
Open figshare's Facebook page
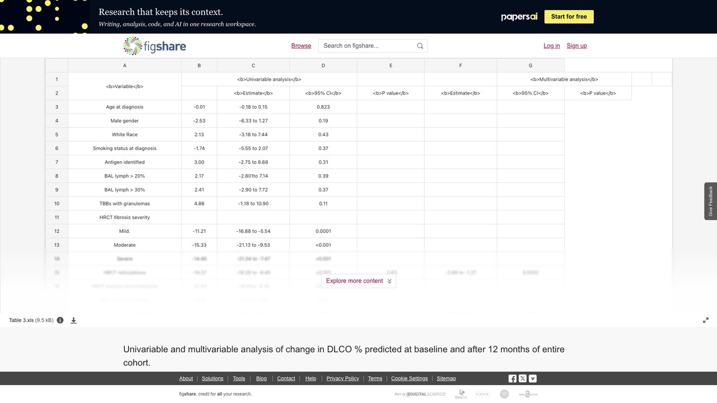pyautogui.click(x=513, y=378)
